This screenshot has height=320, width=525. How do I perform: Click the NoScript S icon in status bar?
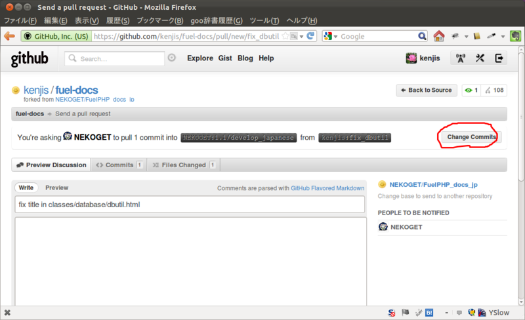(x=391, y=313)
